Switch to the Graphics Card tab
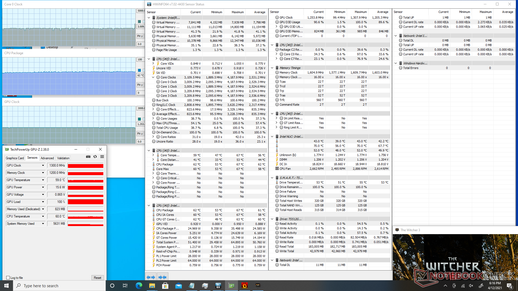 pyautogui.click(x=15, y=158)
